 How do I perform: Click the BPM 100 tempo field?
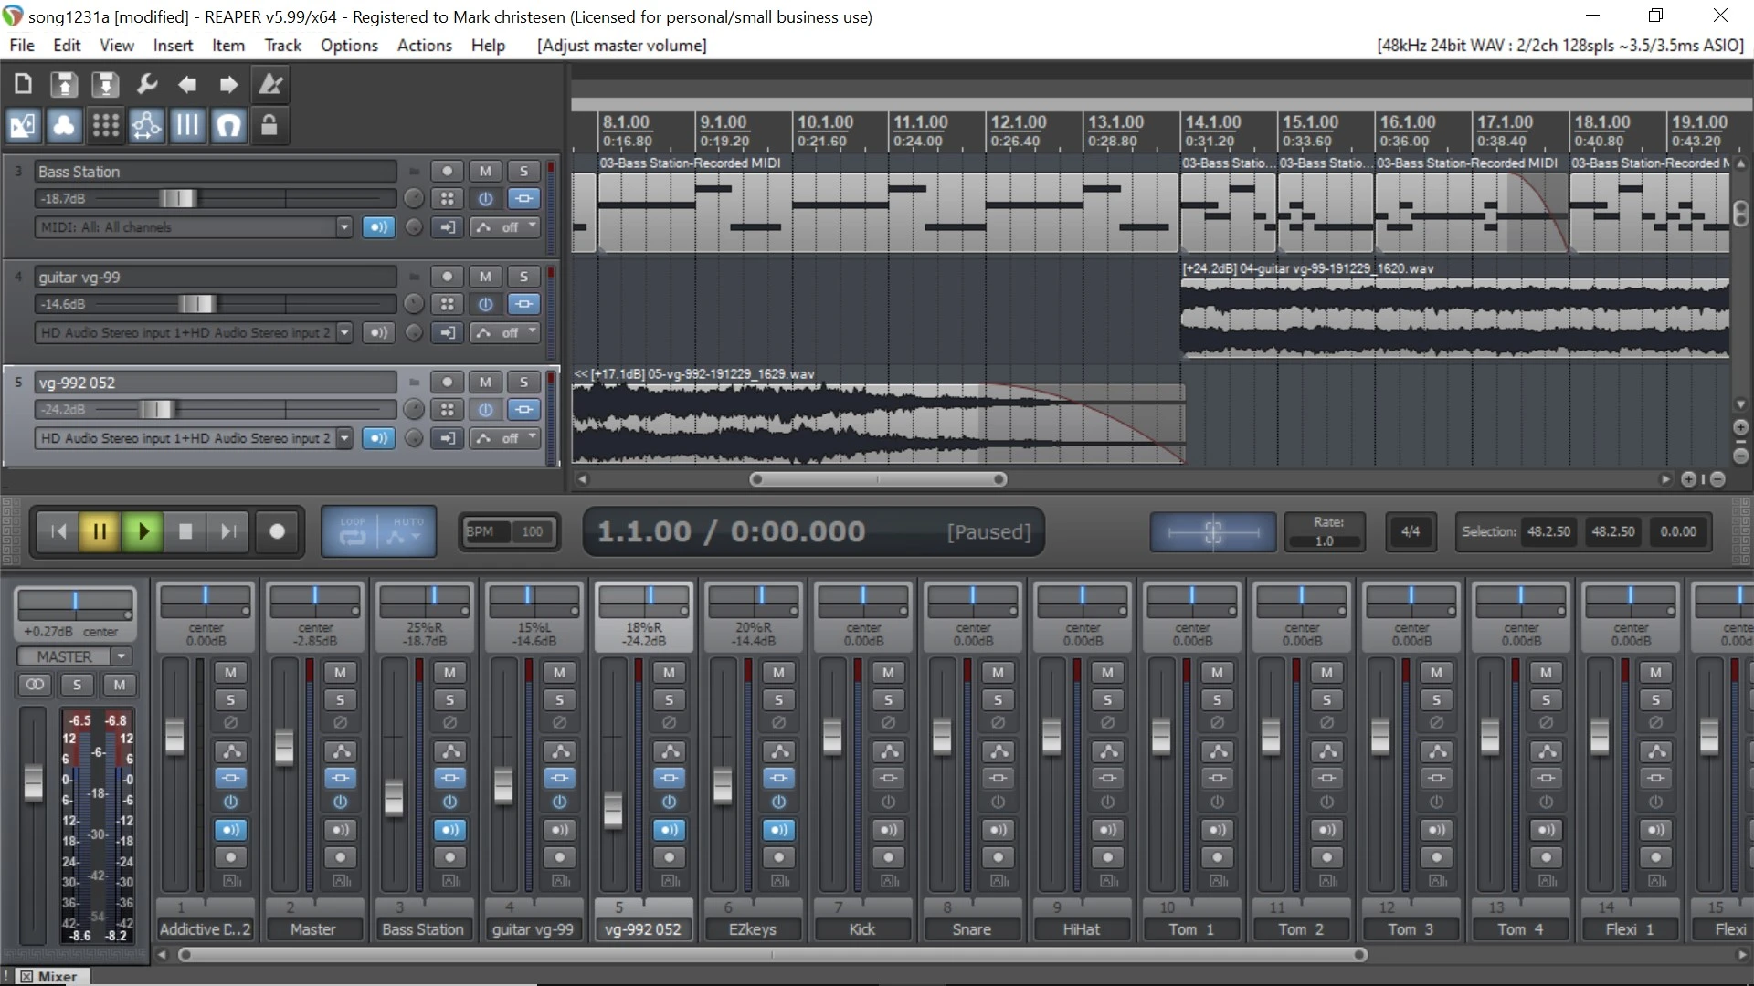click(x=531, y=531)
